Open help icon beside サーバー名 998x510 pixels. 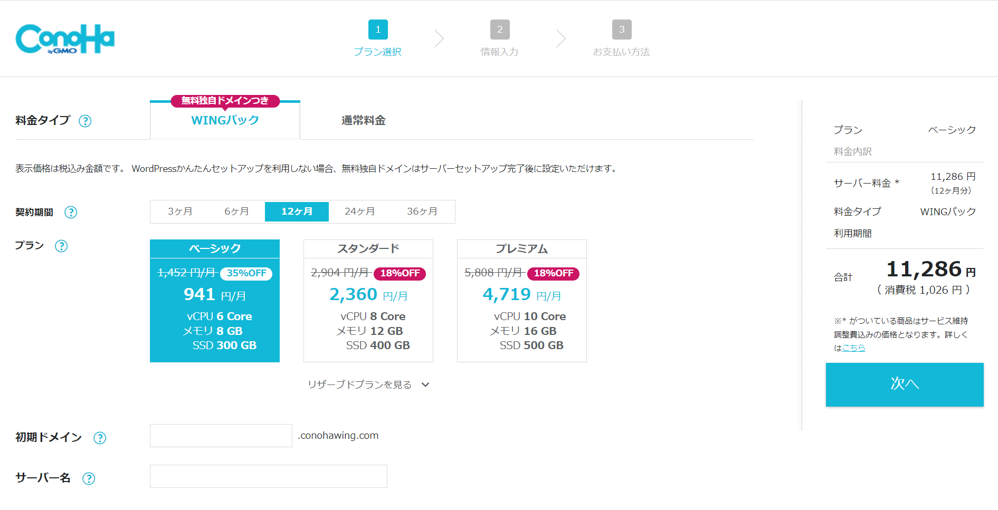pos(89,478)
